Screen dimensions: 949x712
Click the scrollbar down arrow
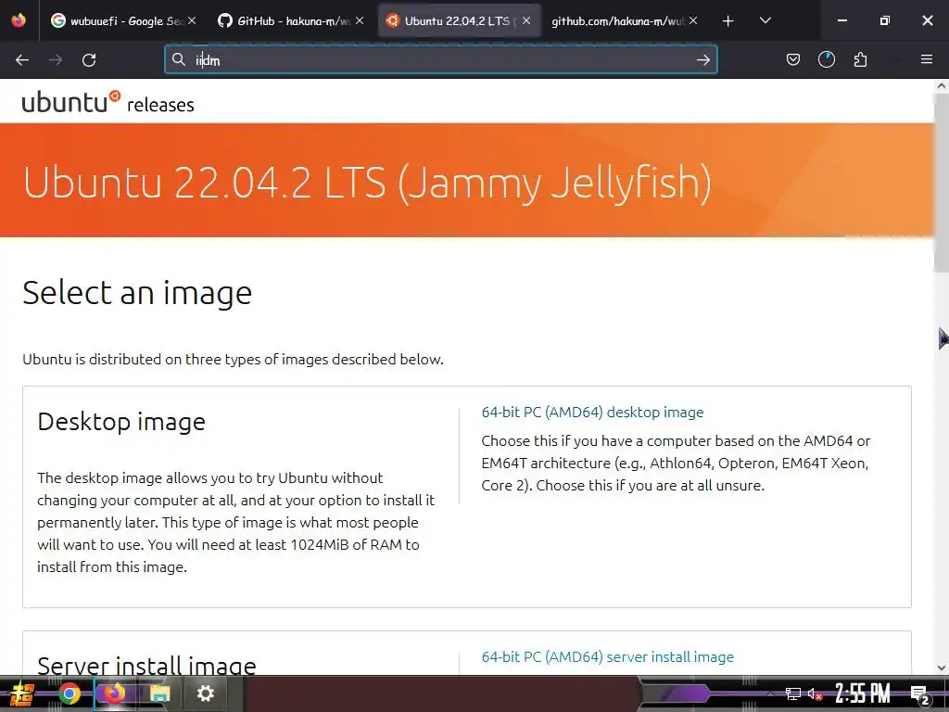(x=942, y=667)
